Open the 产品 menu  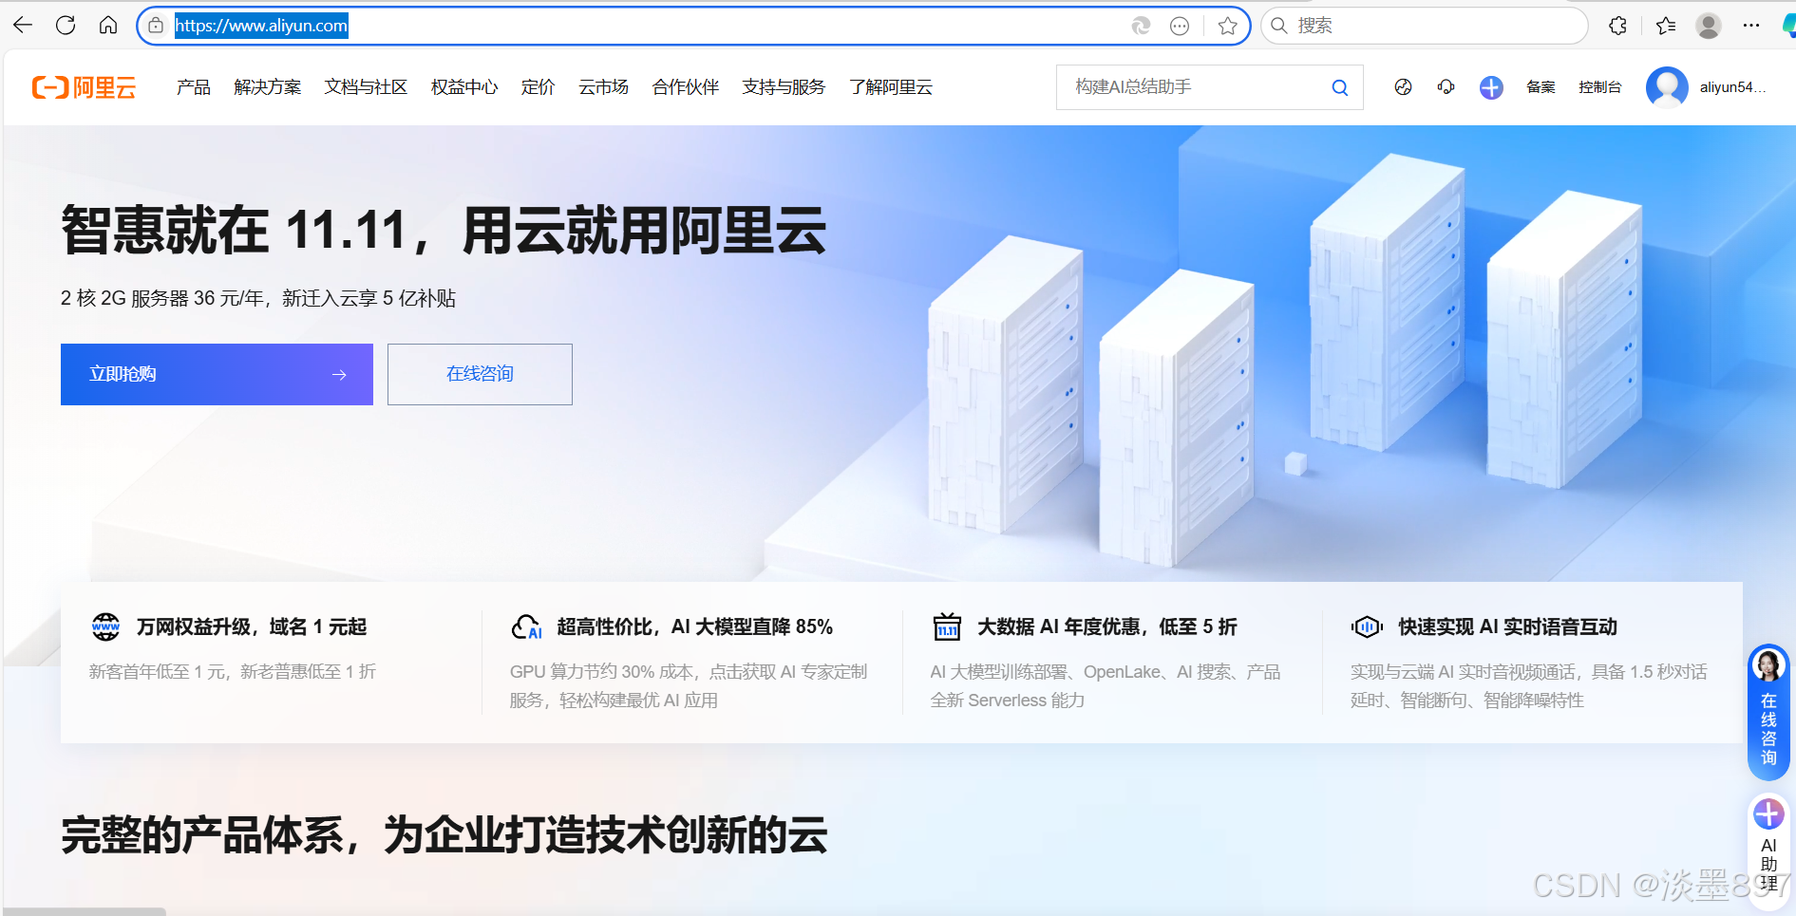(x=194, y=87)
